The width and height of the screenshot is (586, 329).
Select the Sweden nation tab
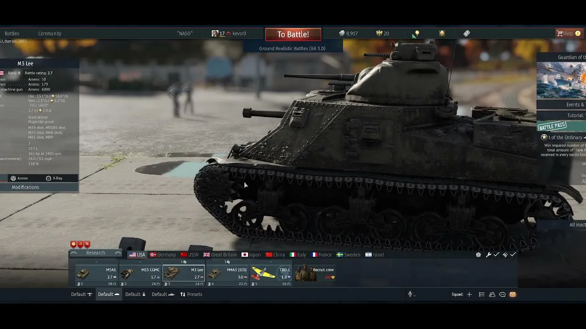[x=348, y=255]
